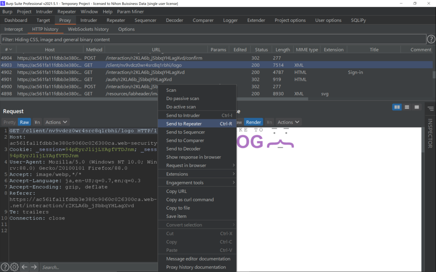Open the Param Miner menu
Image resolution: width=436 pixels, height=272 pixels.
tap(130, 12)
